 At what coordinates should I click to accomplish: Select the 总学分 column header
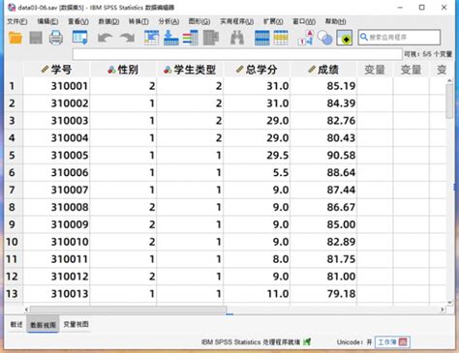click(257, 70)
